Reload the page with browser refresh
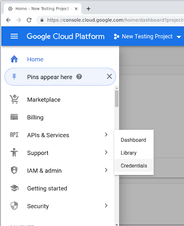The width and height of the screenshot is (184, 226). click(x=29, y=20)
